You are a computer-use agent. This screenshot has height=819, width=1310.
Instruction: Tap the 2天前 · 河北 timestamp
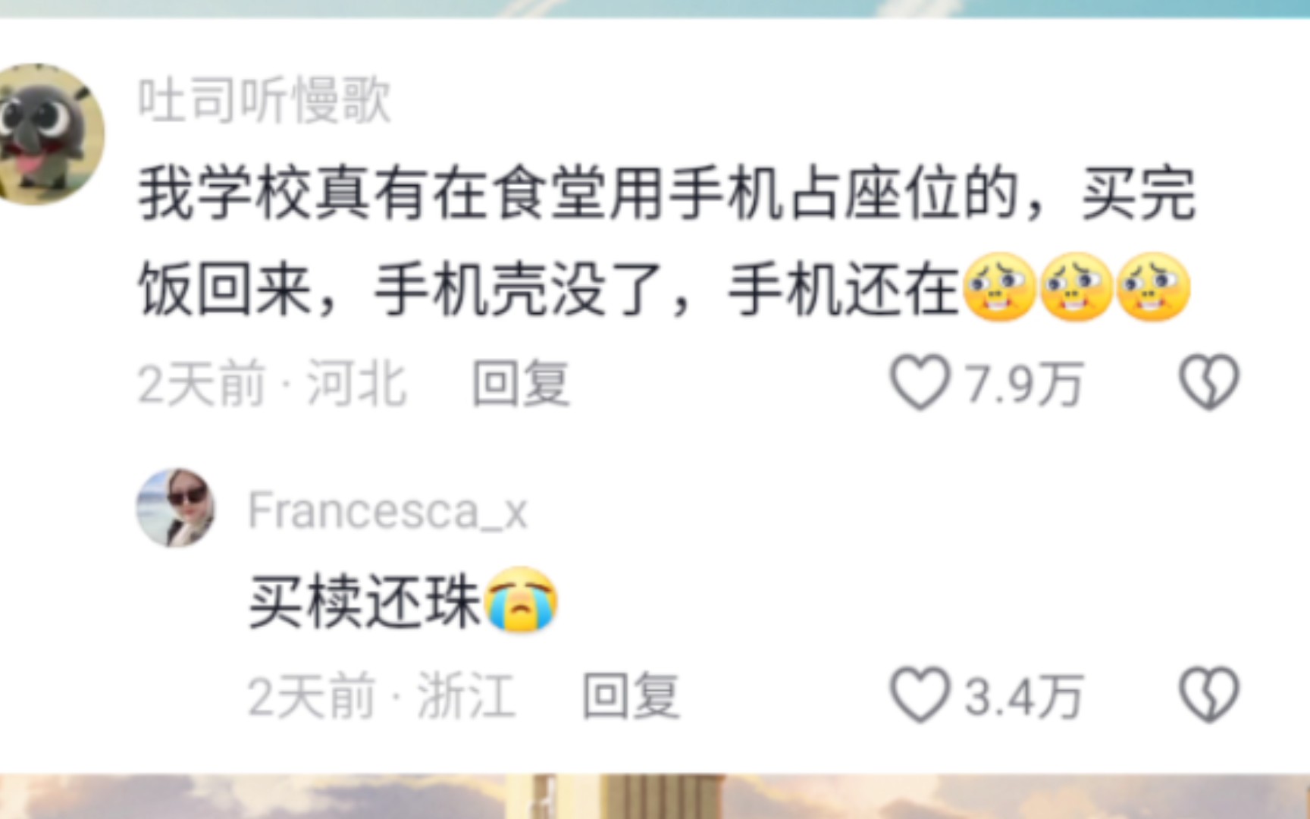[273, 383]
